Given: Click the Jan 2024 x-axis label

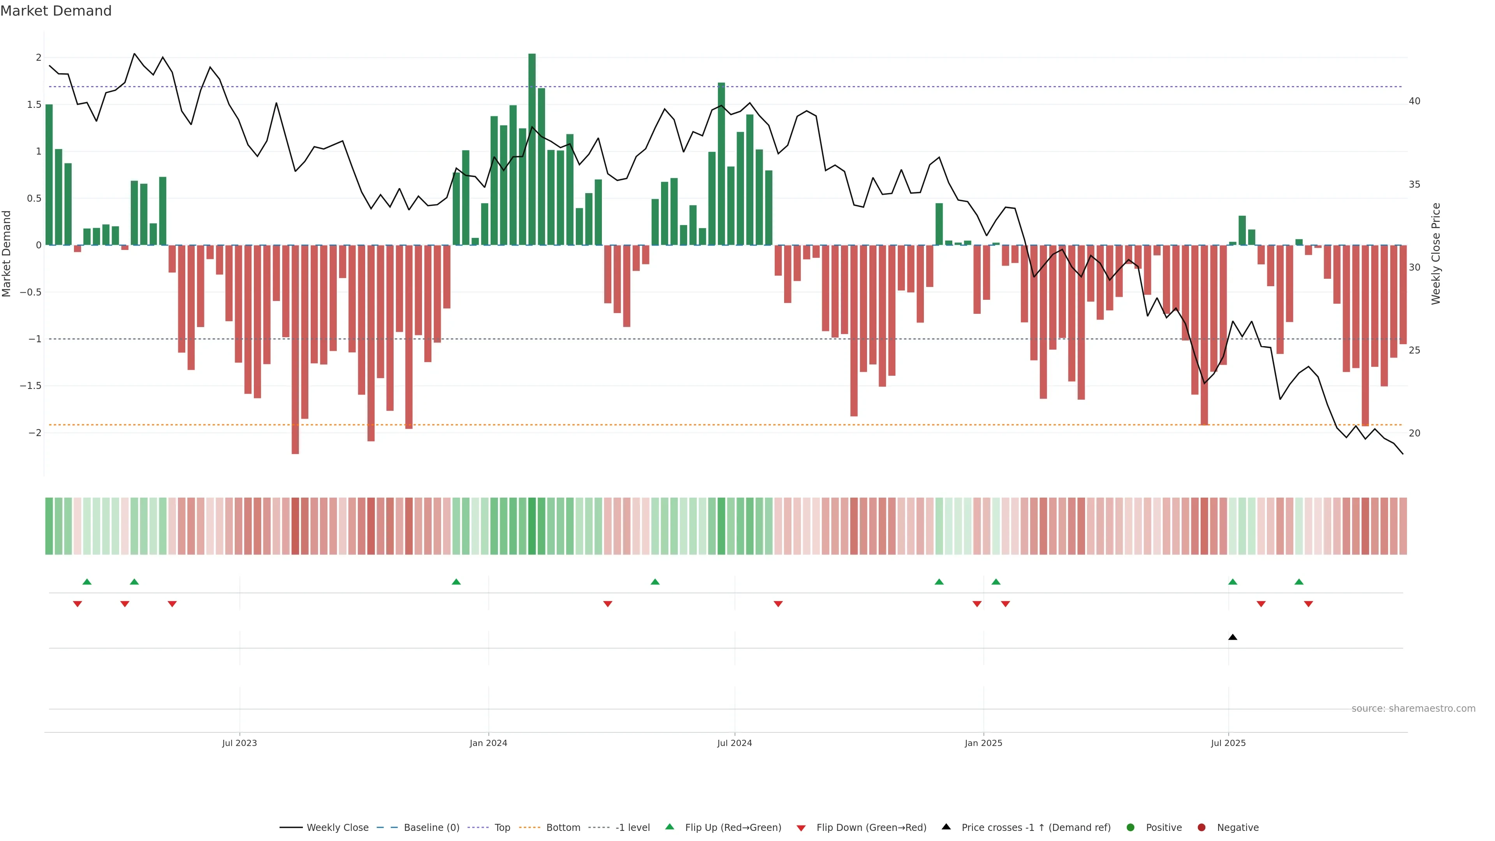Looking at the screenshot, I should [488, 743].
